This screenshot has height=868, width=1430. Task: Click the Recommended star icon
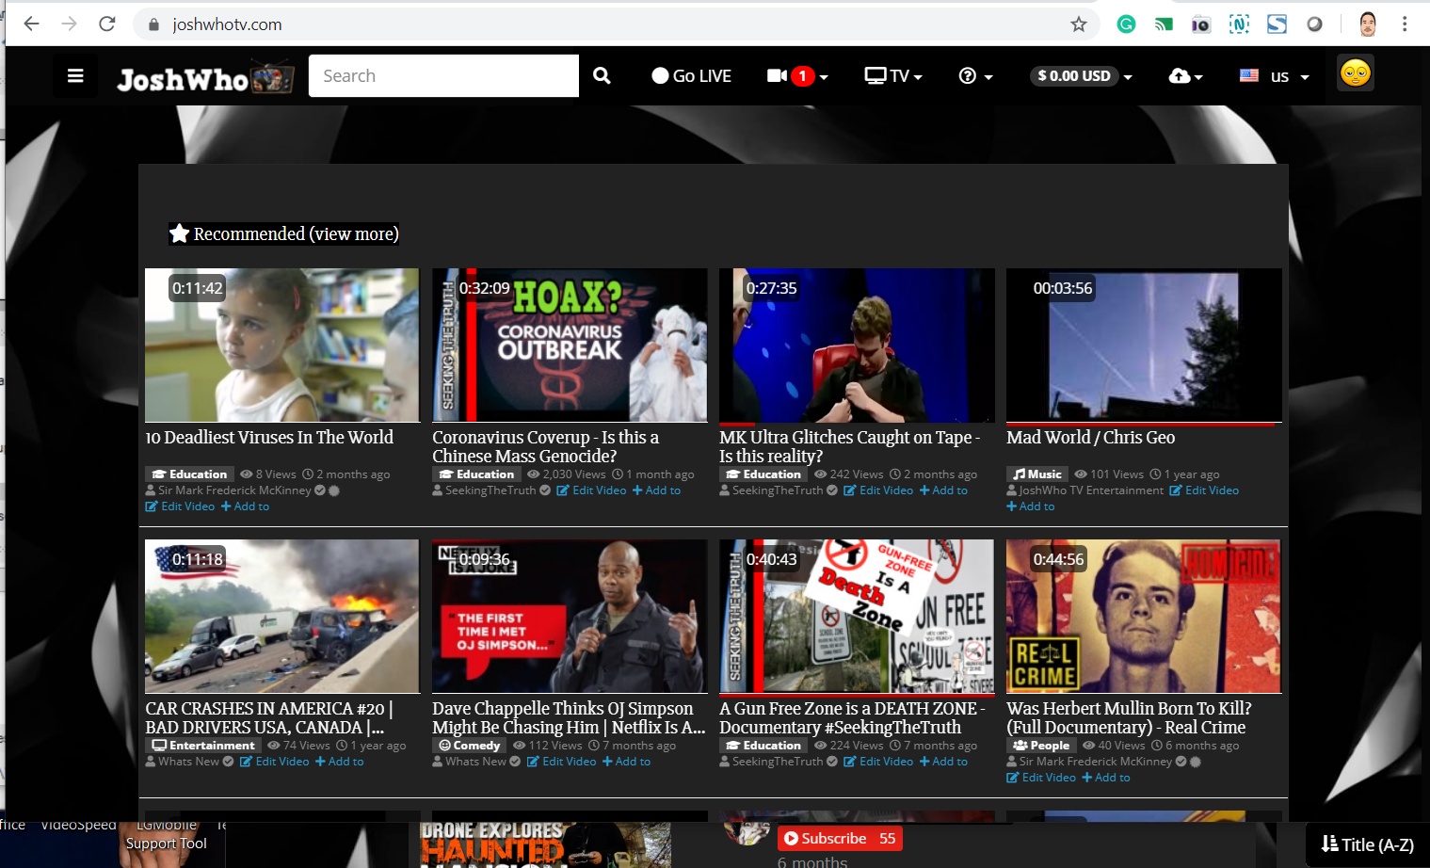[x=180, y=233]
